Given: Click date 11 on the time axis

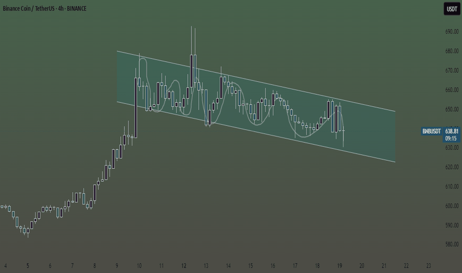Looking at the screenshot, I should (x=161, y=266).
